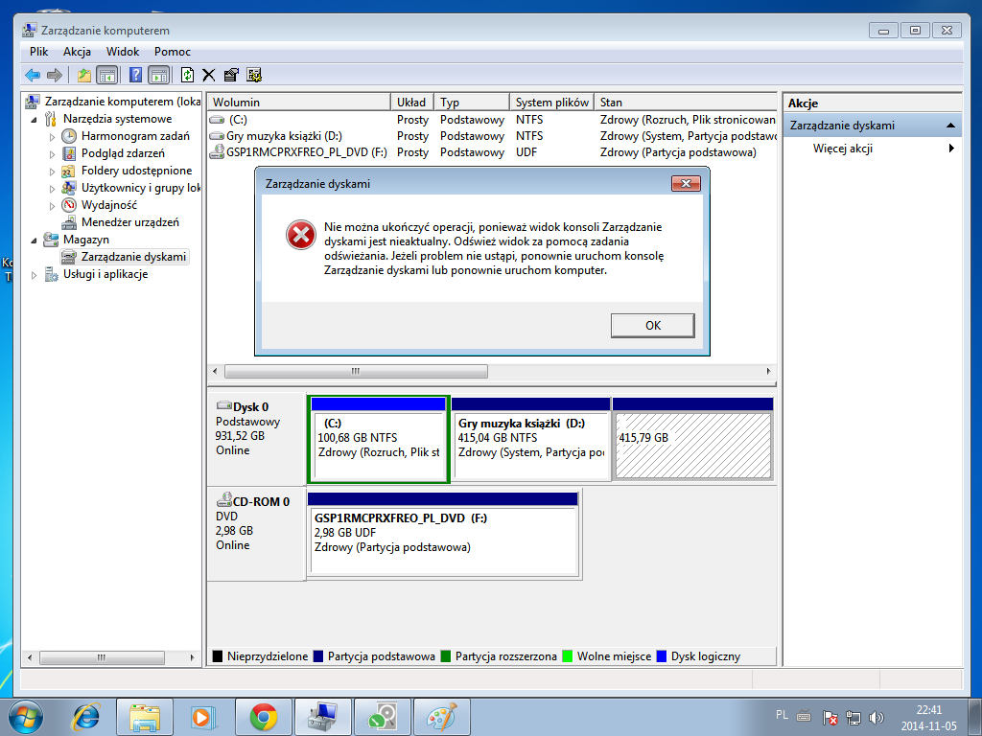The height and width of the screenshot is (736, 982).
Task: Select GSP1RMCPRXFREO_PL_DVD (F:) list row
Action: 492,152
